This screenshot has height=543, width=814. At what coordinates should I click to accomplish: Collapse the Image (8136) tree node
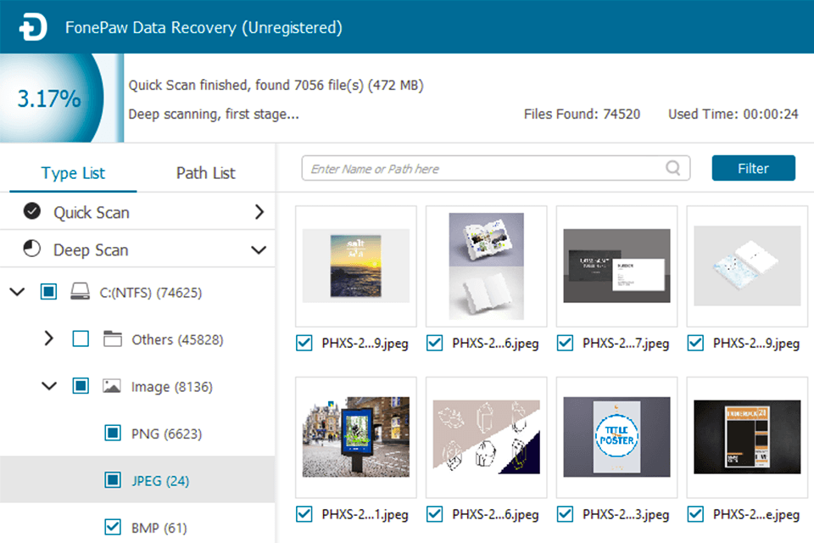[48, 386]
